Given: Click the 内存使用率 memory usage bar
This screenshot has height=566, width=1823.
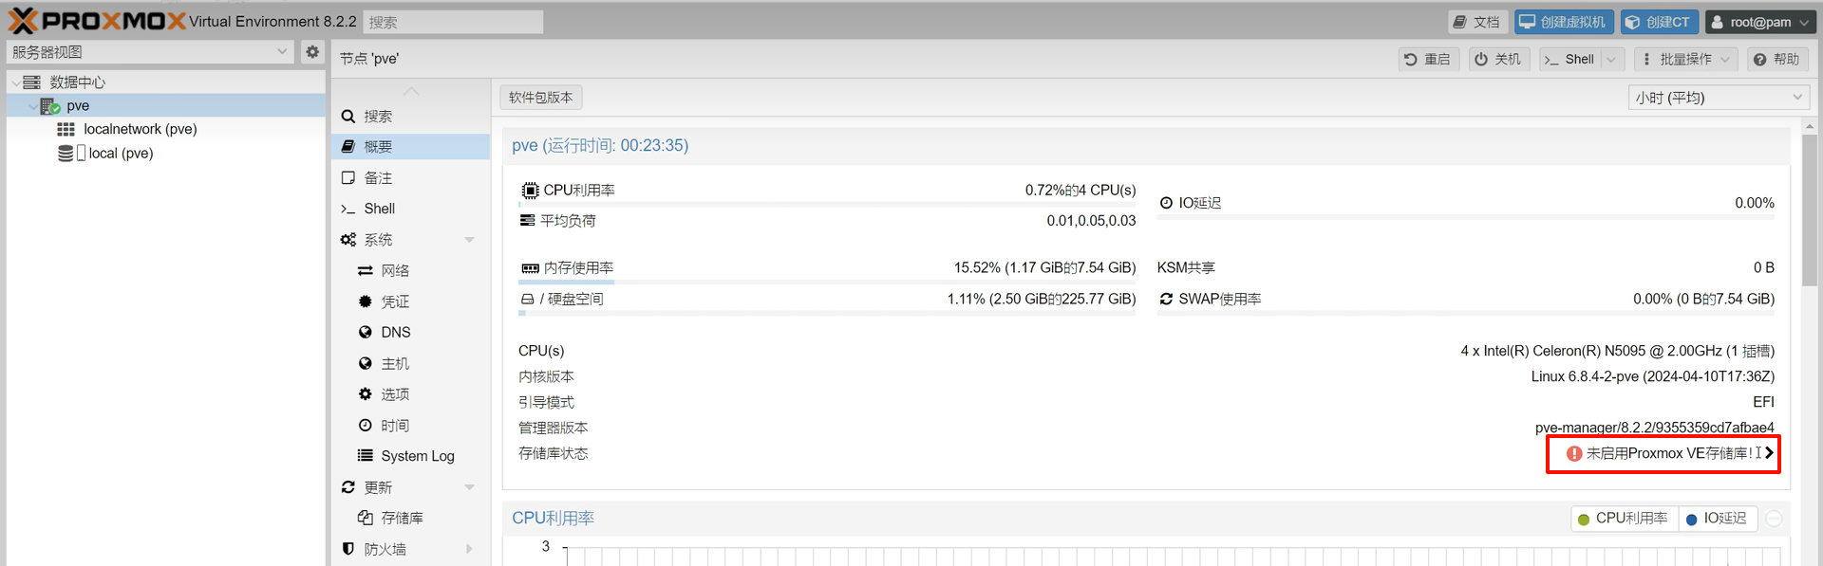Looking at the screenshot, I should pos(827,282).
